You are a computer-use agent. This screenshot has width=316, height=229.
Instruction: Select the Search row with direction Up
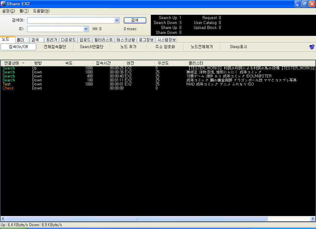click(158, 68)
